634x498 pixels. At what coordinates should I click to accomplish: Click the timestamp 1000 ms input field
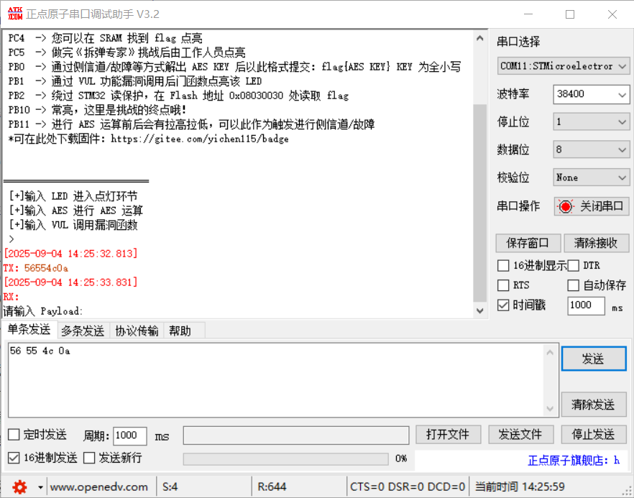coord(587,305)
